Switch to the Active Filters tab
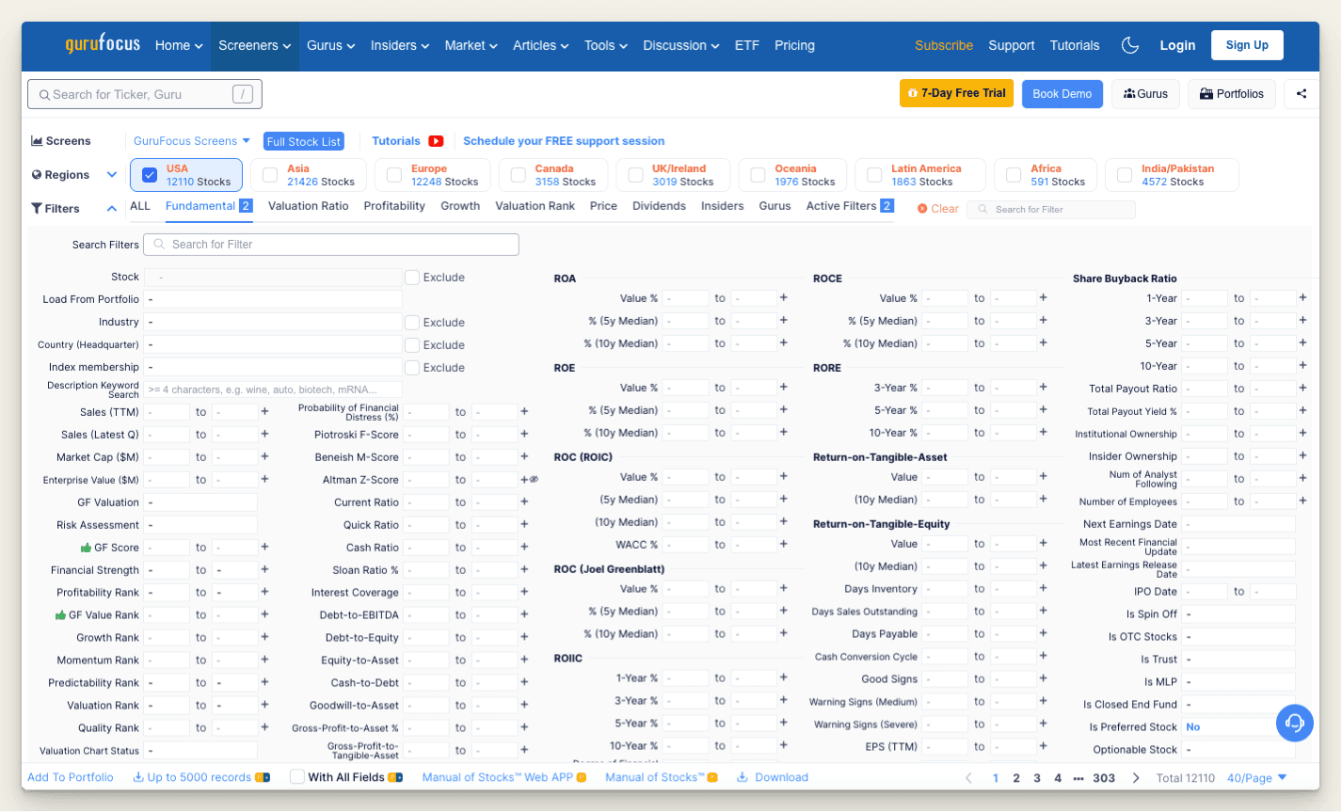This screenshot has height=812, width=1342. point(850,206)
